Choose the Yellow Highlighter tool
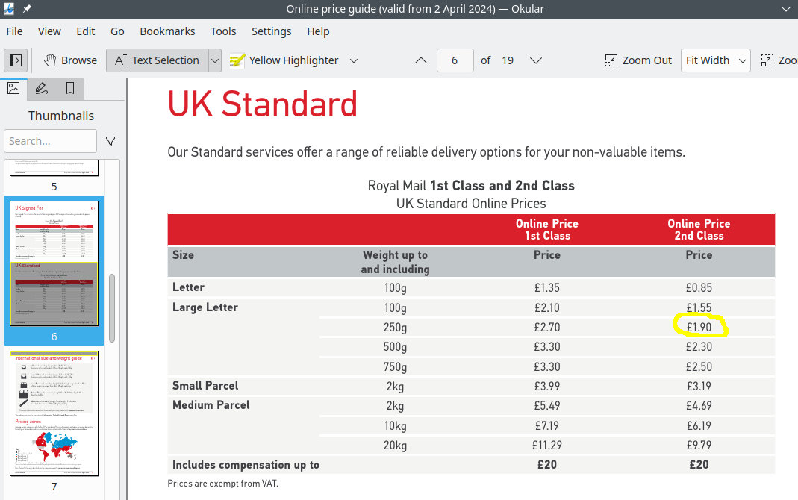This screenshot has width=798, height=500. [x=284, y=60]
